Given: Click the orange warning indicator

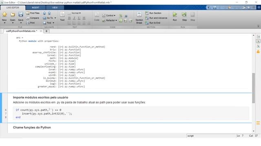Looking at the screenshot, I should coord(258,52).
